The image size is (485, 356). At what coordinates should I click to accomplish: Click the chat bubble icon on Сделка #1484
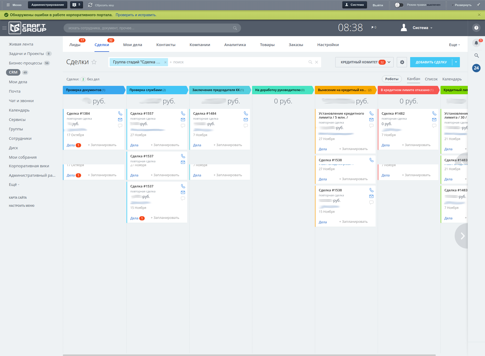click(246, 126)
